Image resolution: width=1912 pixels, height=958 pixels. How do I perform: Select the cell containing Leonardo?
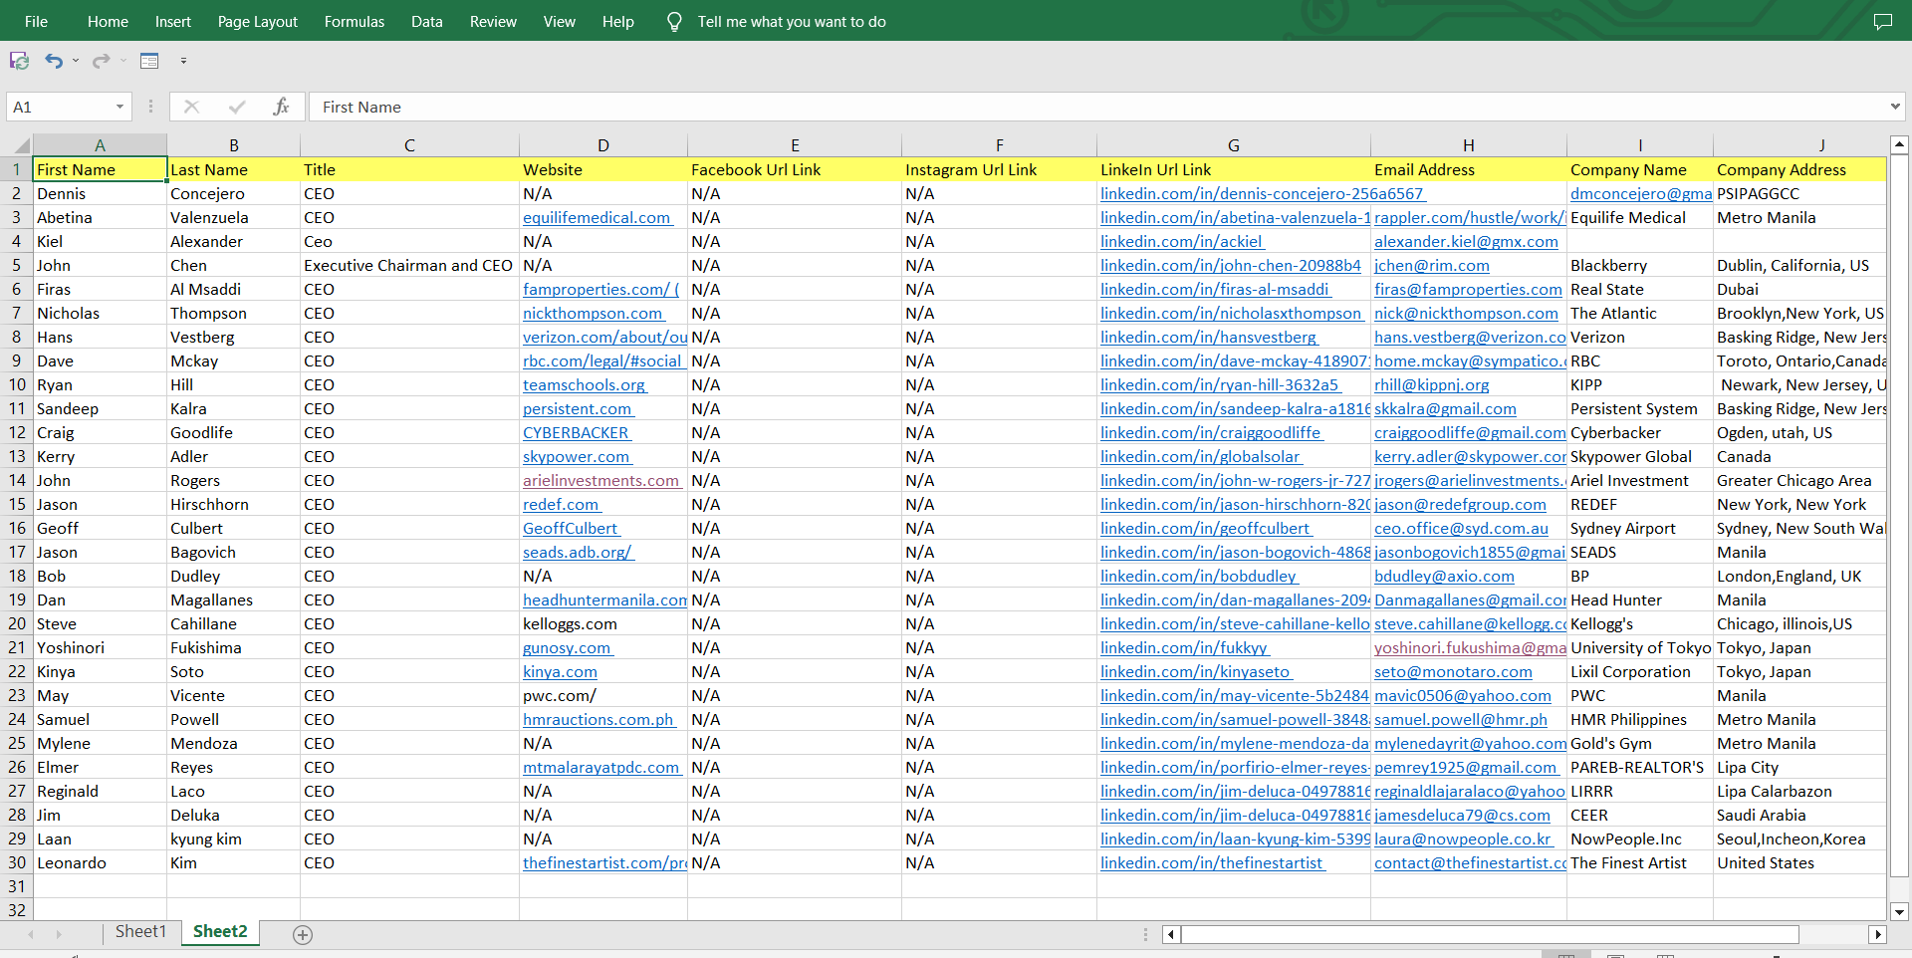point(100,862)
